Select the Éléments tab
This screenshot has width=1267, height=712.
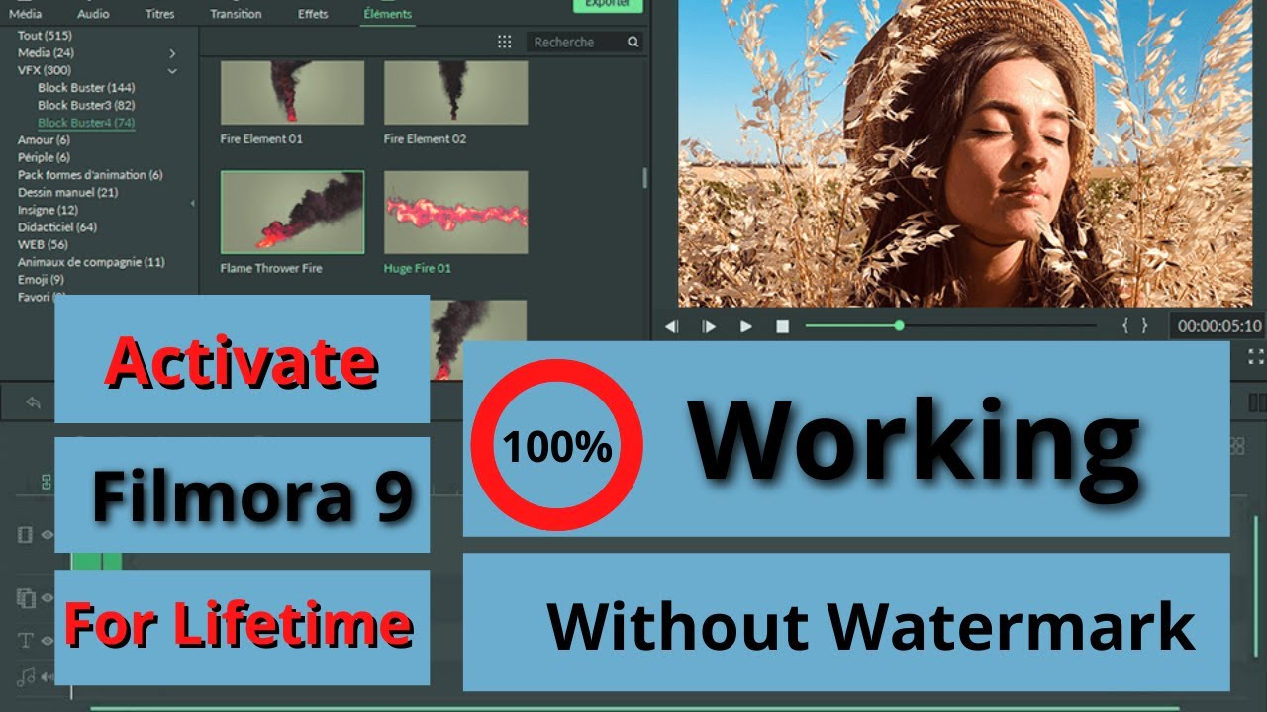point(388,14)
